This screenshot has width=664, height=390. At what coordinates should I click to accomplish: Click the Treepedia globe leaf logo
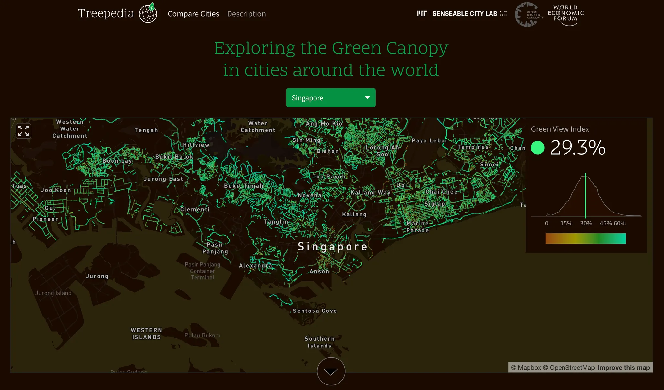click(148, 13)
